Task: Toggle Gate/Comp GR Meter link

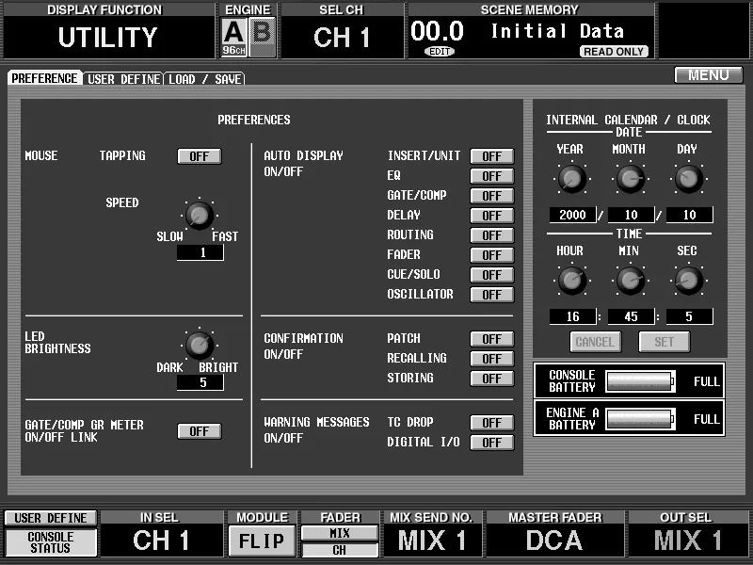Action: pos(200,431)
